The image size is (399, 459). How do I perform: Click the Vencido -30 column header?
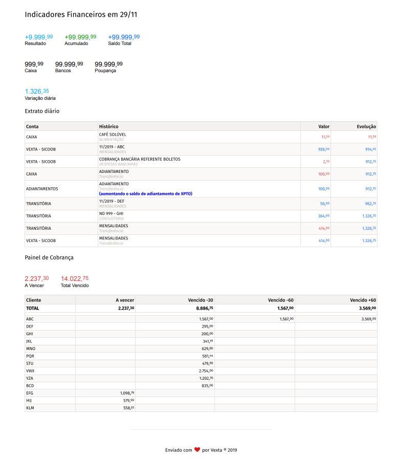coord(201,299)
